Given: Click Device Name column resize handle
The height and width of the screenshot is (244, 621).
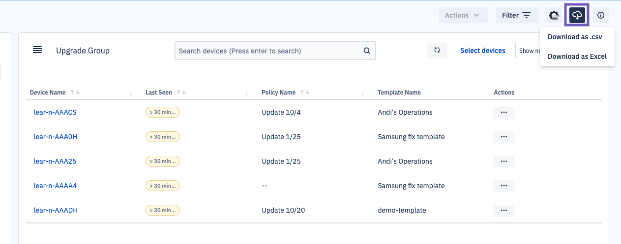Looking at the screenshot, I should 131,93.
